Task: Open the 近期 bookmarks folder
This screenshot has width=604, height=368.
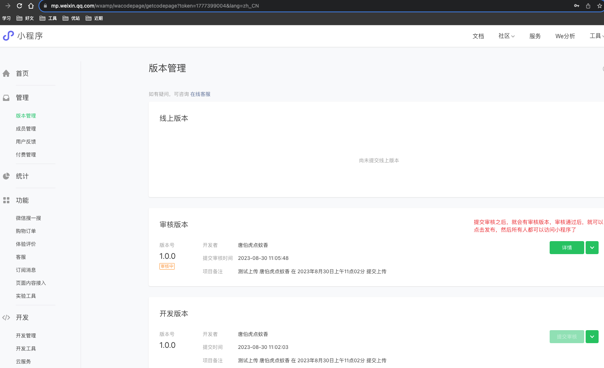Action: 94,18
